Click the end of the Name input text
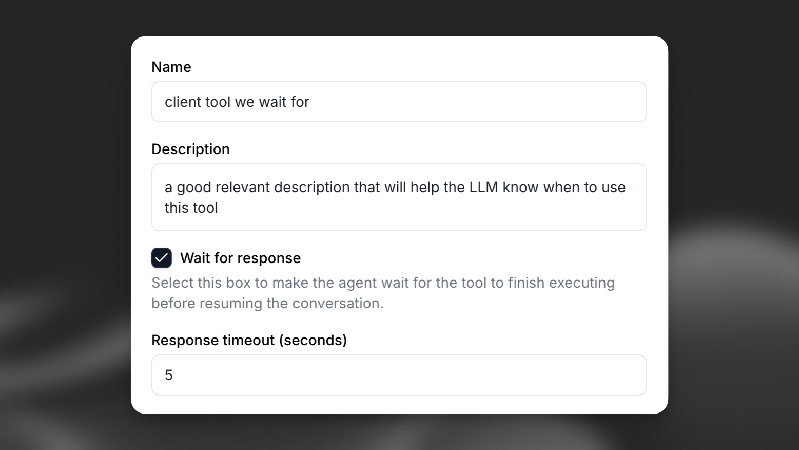This screenshot has width=799, height=450. [x=310, y=102]
